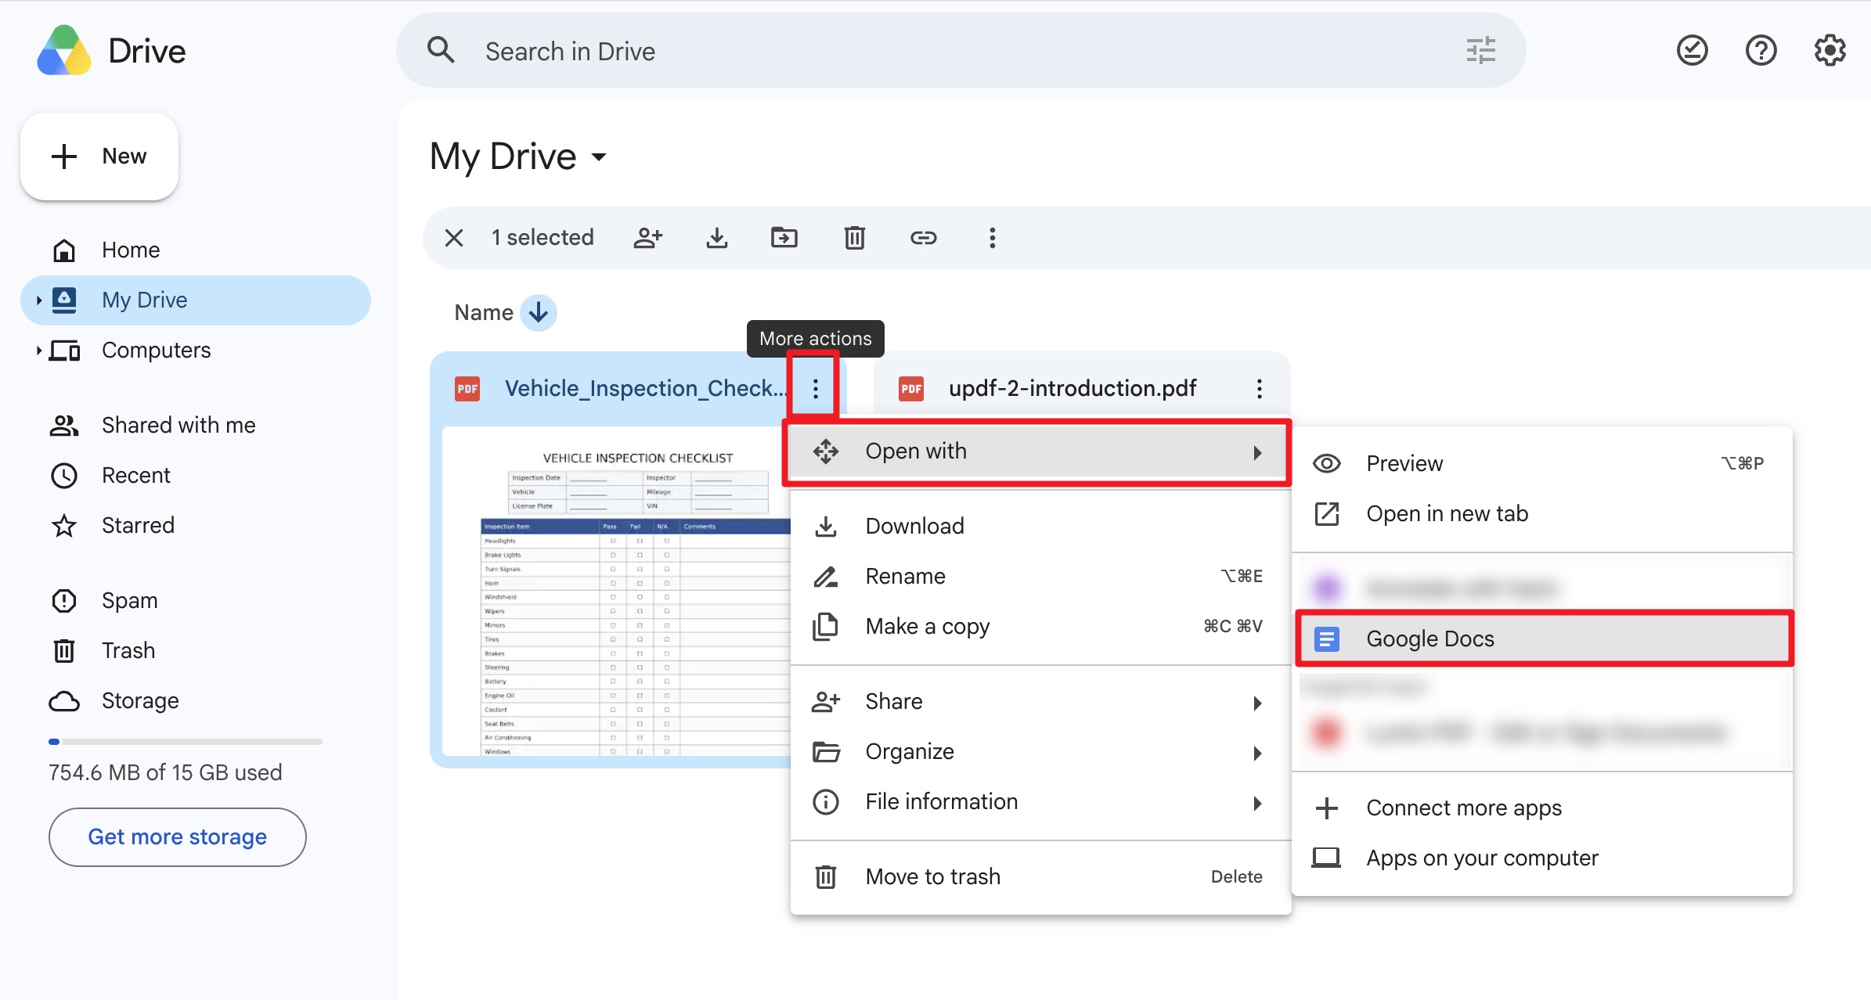Open More actions for Vehicle_Inspection_Check file
Image resolution: width=1871 pixels, height=1000 pixels.
tap(815, 389)
